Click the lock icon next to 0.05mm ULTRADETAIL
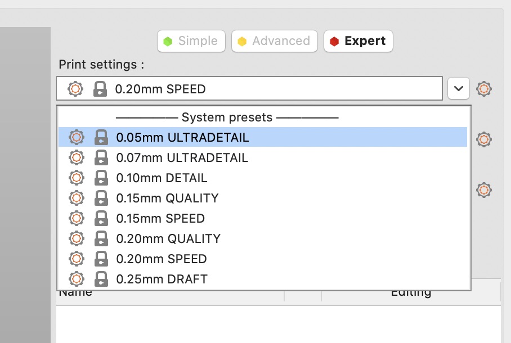Viewport: 511px width, 343px height. (101, 138)
